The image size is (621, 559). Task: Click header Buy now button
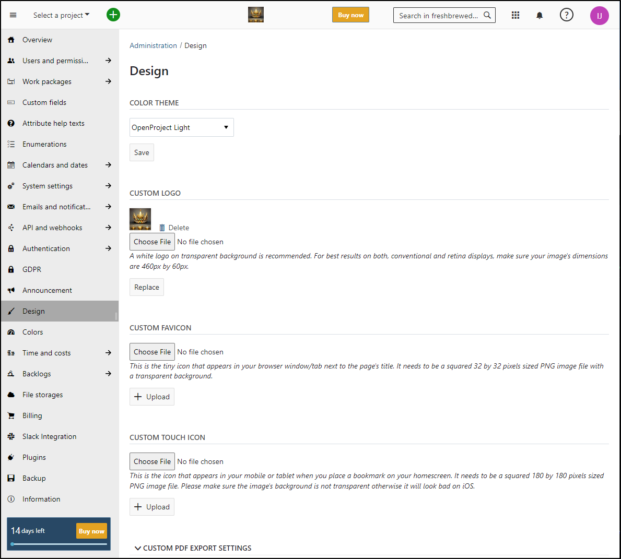pyautogui.click(x=350, y=15)
